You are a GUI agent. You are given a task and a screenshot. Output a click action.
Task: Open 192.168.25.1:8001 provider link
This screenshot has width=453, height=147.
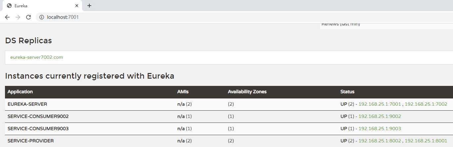click(426, 141)
